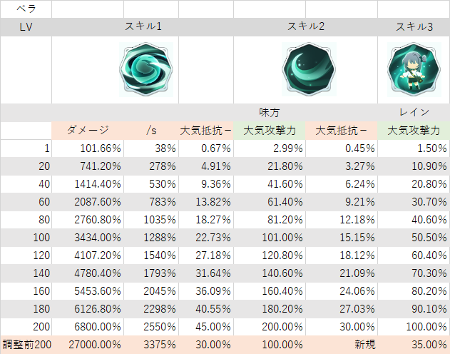Select the ベラ name cell
Screen dimensions: 450x354
[26, 9]
